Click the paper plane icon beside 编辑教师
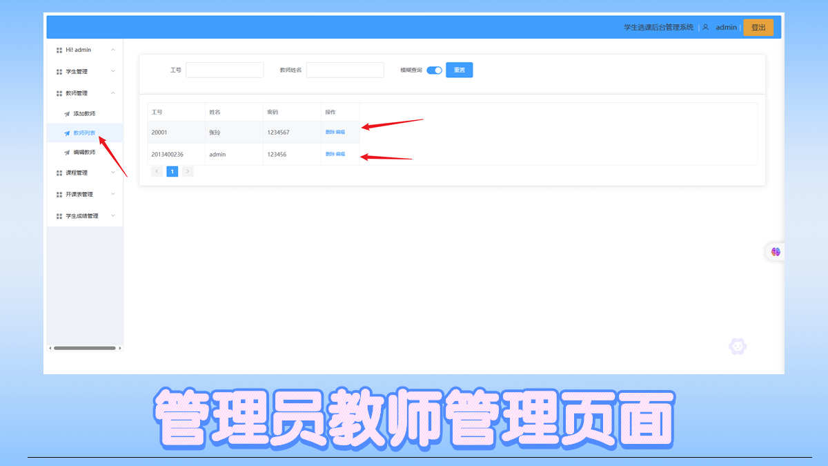Screen dimensions: 828x466 67,152
